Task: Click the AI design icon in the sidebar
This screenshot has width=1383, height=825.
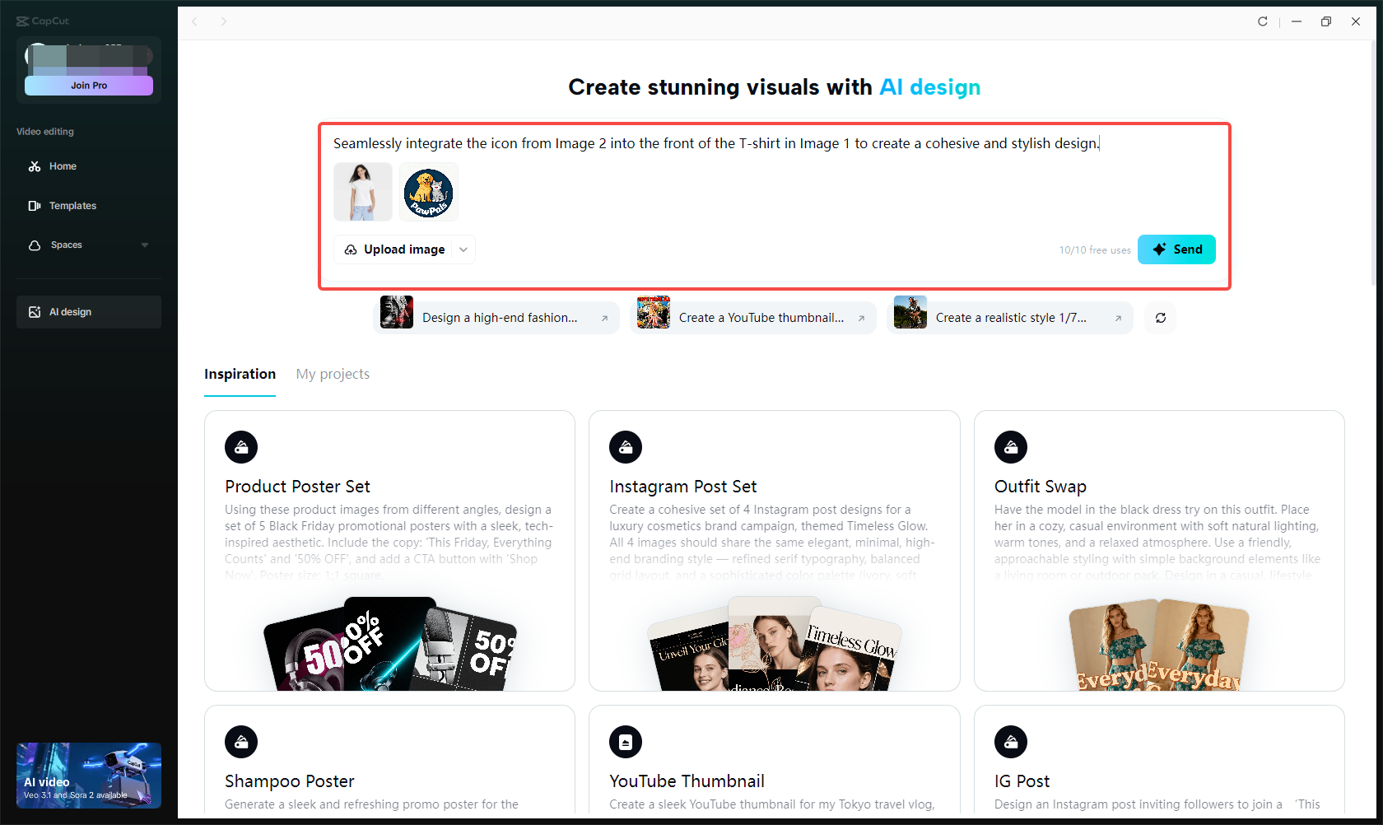Action: [x=35, y=312]
